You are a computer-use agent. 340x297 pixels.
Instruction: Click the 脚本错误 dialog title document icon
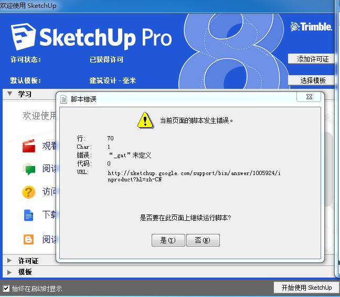pyautogui.click(x=63, y=99)
